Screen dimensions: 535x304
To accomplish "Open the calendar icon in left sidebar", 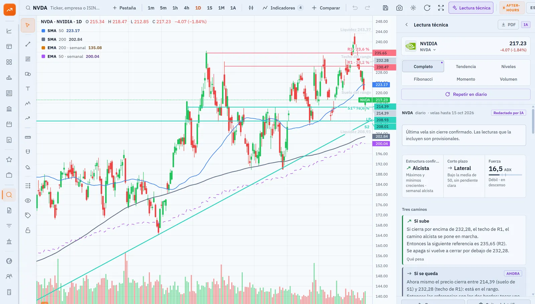I will 9,124.
